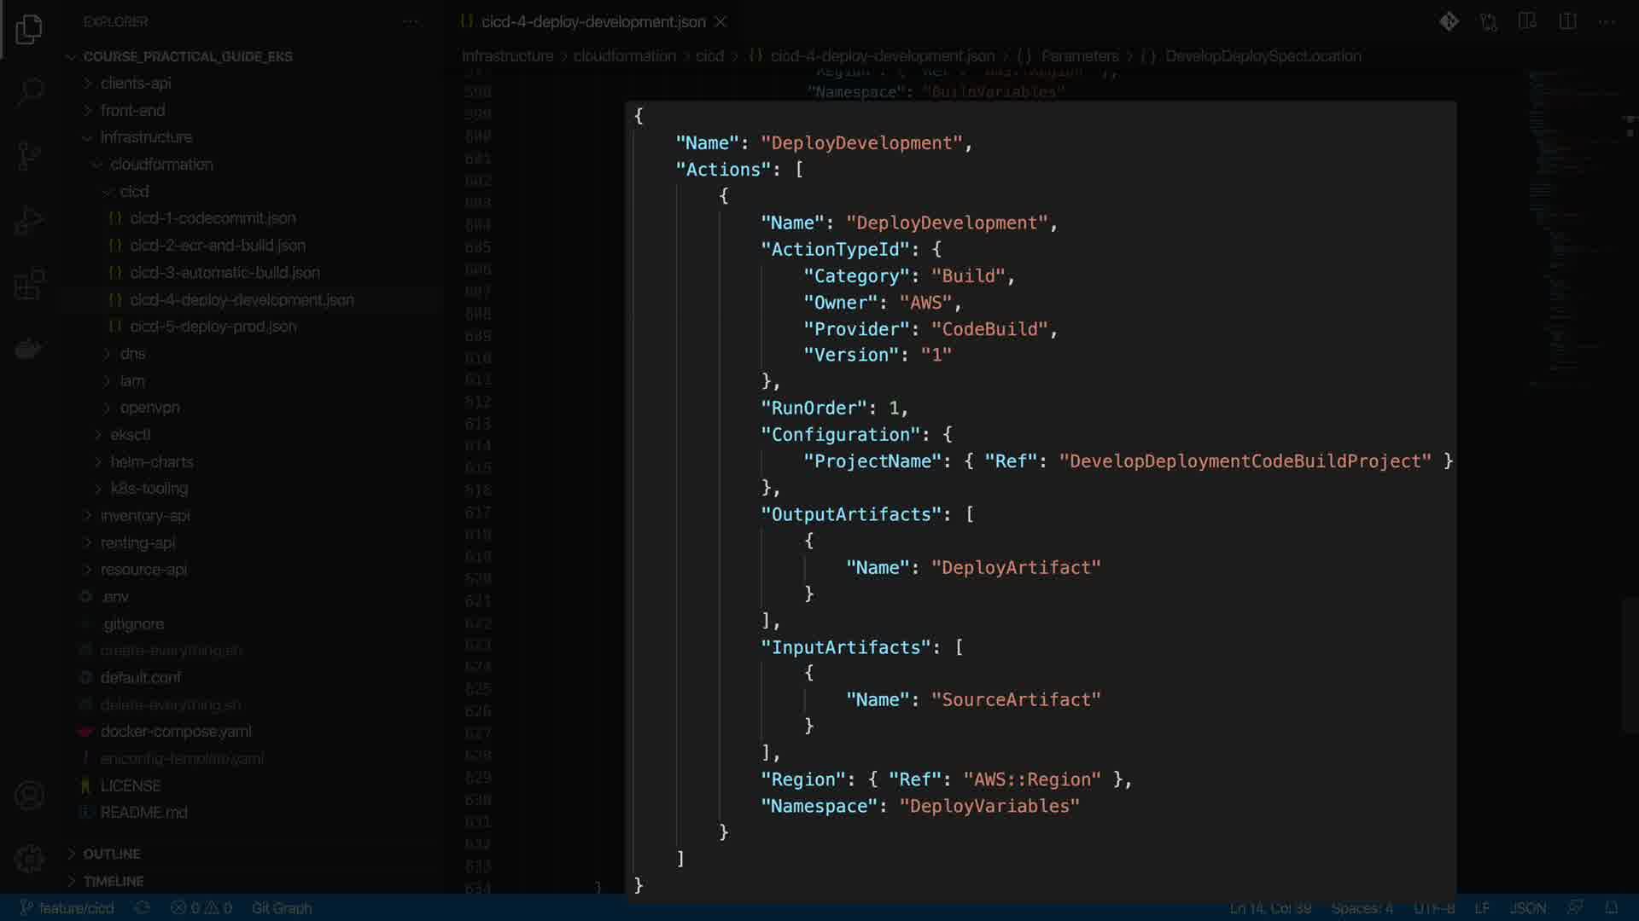This screenshot has width=1639, height=921.
Task: Open the Manage gear icon
Action: [x=29, y=858]
